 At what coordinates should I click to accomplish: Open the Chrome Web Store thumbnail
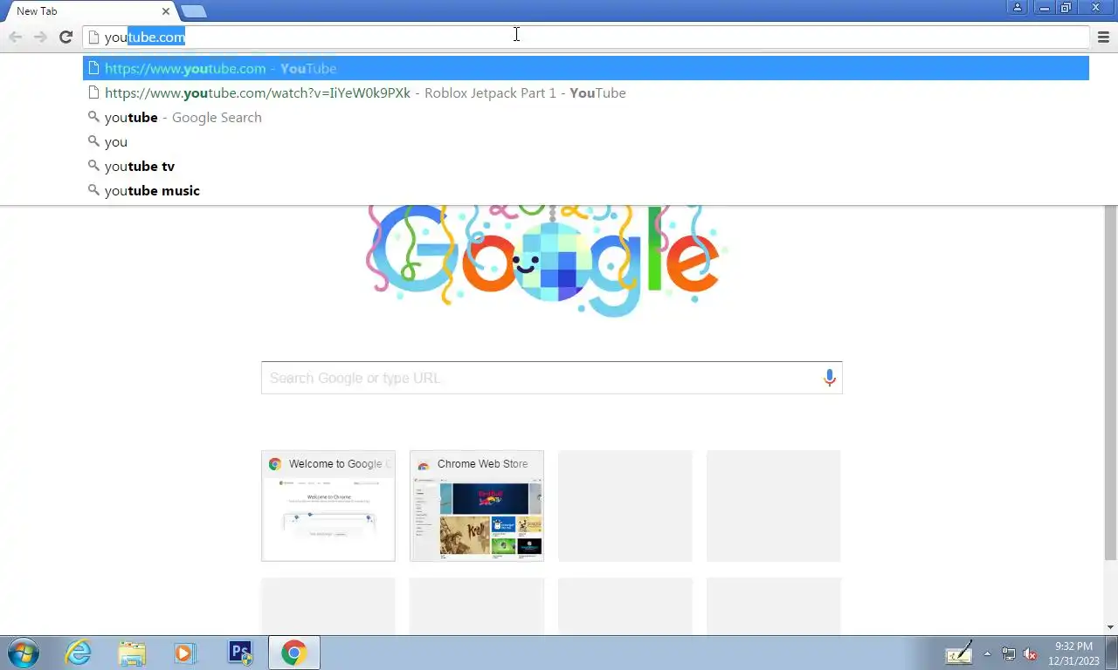pyautogui.click(x=476, y=506)
